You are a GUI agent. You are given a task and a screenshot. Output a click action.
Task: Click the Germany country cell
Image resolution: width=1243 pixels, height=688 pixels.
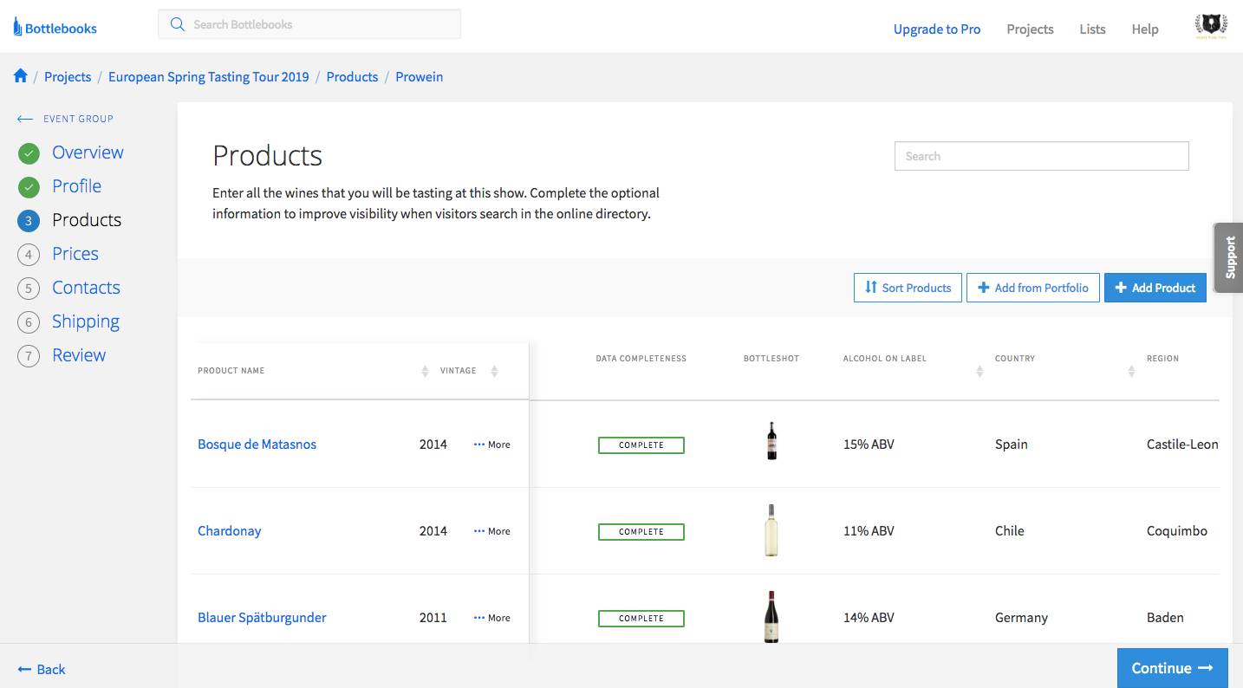(1021, 618)
